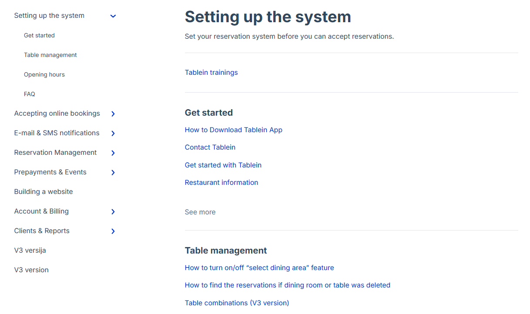Image resolution: width=530 pixels, height=314 pixels.
Task: Open select dining area feature article
Action: pyautogui.click(x=259, y=268)
